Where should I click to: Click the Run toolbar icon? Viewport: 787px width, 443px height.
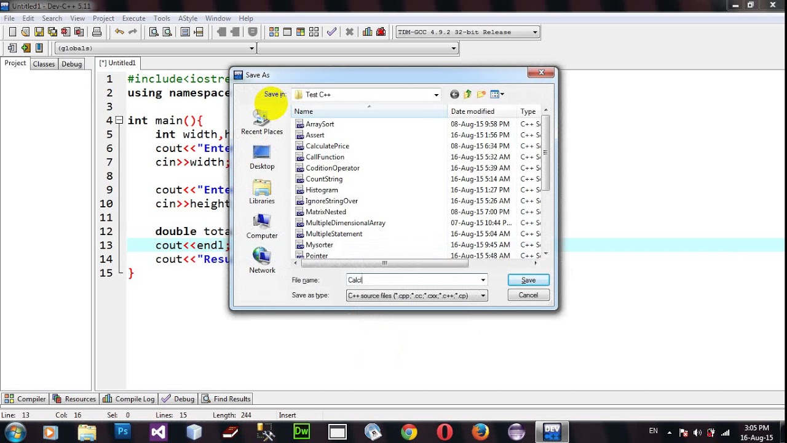(287, 32)
